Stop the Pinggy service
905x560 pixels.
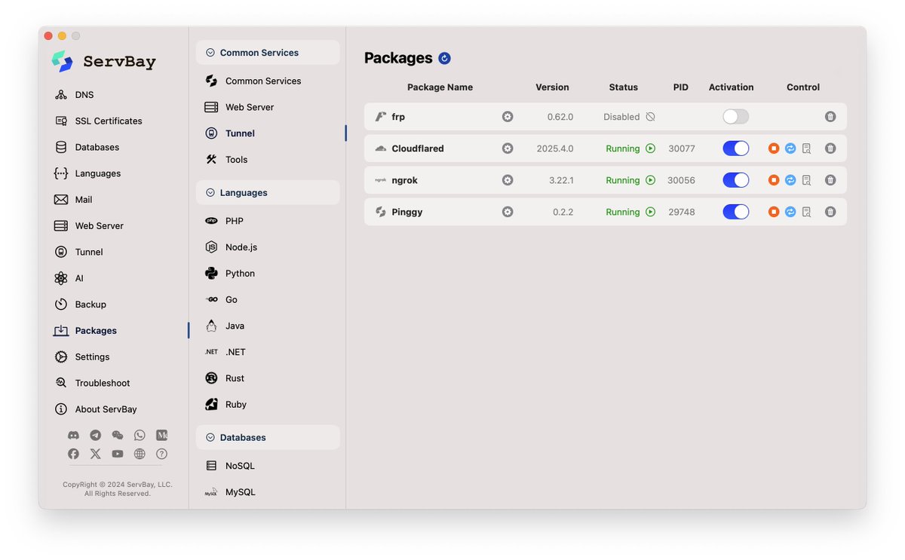[774, 212]
